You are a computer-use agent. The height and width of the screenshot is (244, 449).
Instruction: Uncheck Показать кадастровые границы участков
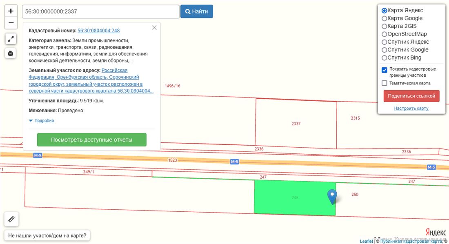click(x=385, y=70)
